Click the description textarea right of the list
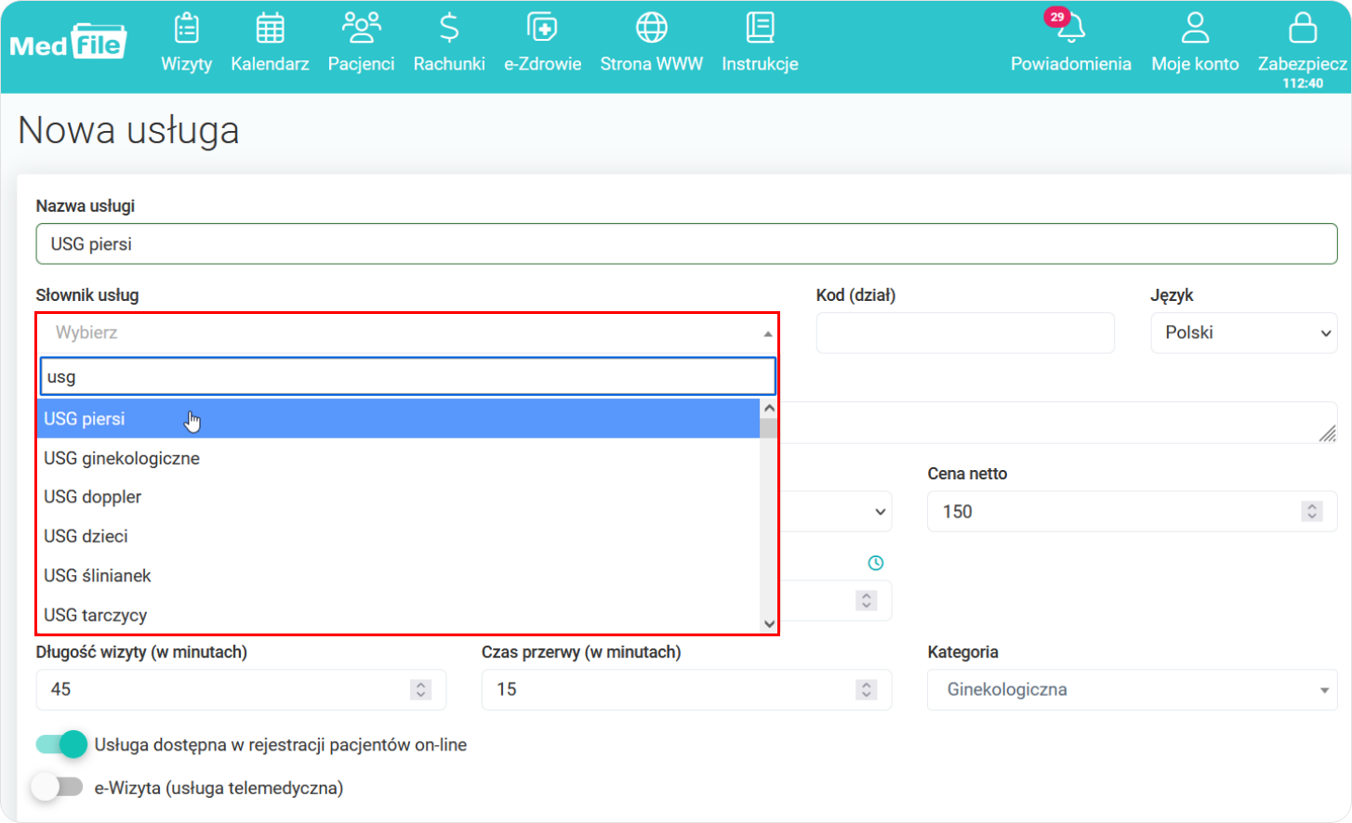The width and height of the screenshot is (1352, 823). (x=1058, y=423)
